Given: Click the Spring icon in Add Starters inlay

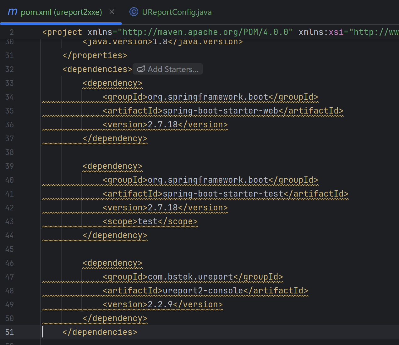Looking at the screenshot, I should pos(141,69).
